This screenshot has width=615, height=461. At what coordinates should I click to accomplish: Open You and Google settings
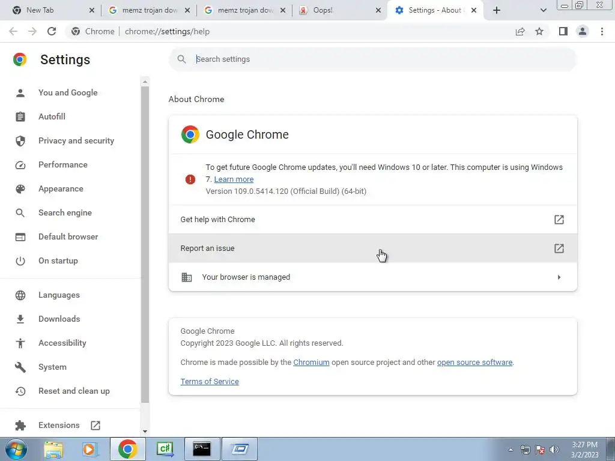pyautogui.click(x=68, y=92)
